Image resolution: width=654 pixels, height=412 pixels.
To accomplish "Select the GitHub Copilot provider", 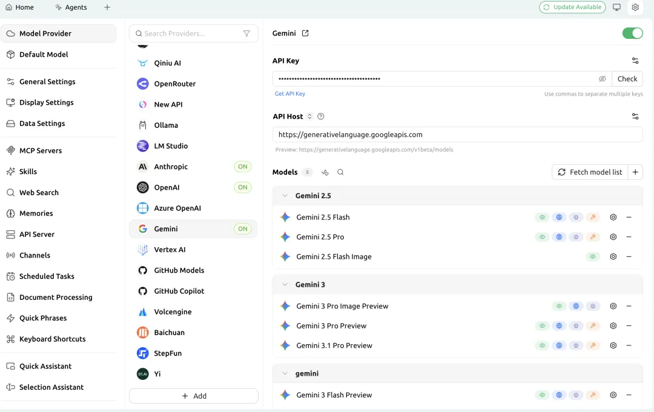I will point(194,291).
